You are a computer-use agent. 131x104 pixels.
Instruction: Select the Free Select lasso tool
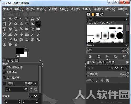click(16, 19)
